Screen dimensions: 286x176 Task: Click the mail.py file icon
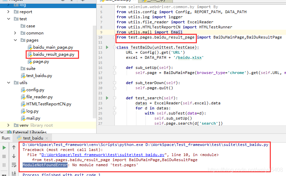click(23, 118)
